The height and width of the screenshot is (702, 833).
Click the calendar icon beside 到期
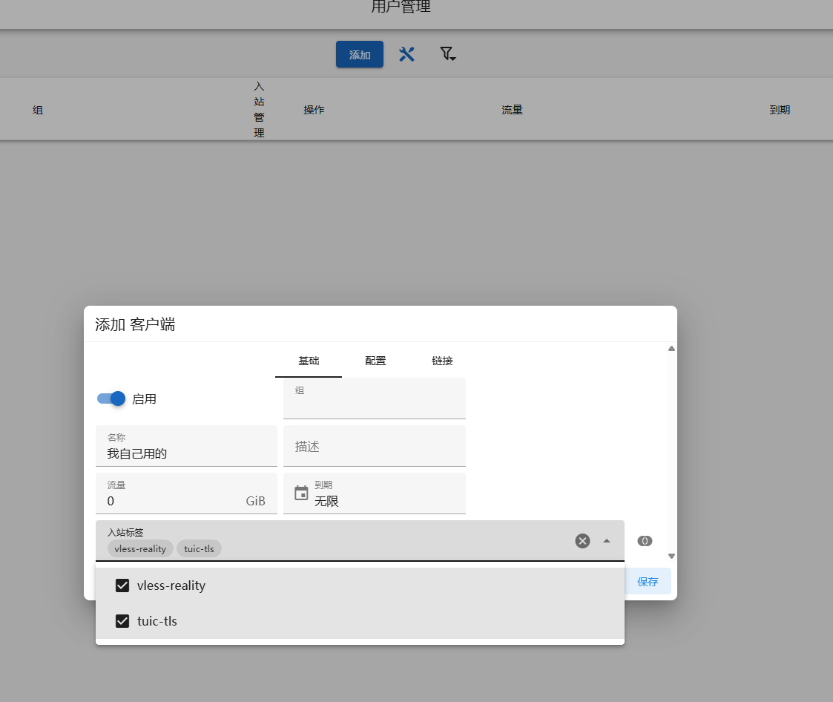[301, 493]
